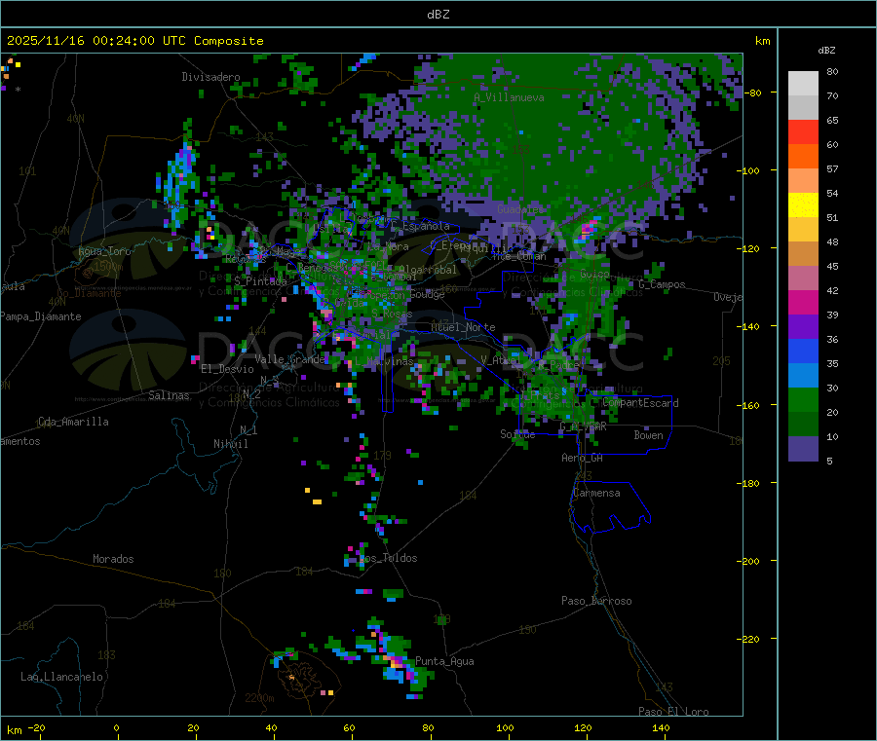Viewport: 877px width, 741px height.
Task: Click the 60 km tick on the bottom axis
Action: pyautogui.click(x=349, y=728)
